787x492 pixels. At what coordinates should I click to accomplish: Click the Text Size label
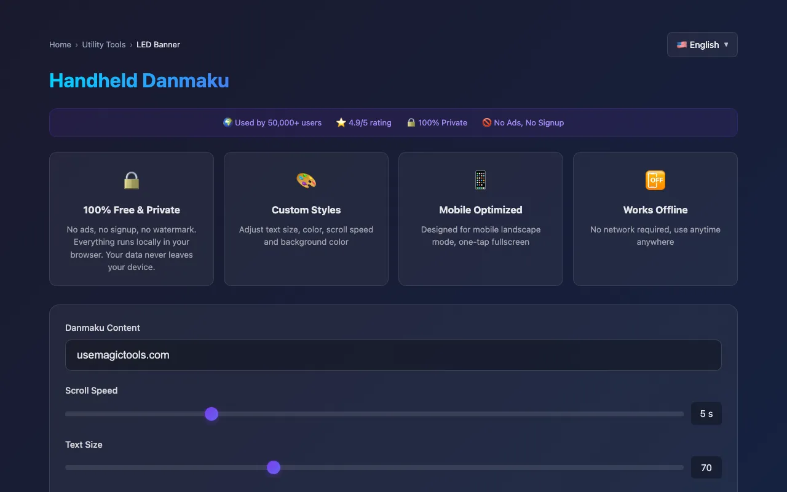(x=84, y=445)
